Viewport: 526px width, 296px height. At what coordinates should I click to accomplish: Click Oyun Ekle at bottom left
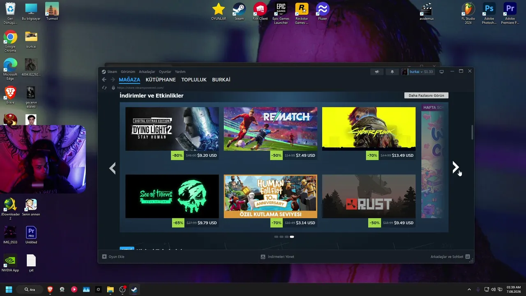pos(113,257)
